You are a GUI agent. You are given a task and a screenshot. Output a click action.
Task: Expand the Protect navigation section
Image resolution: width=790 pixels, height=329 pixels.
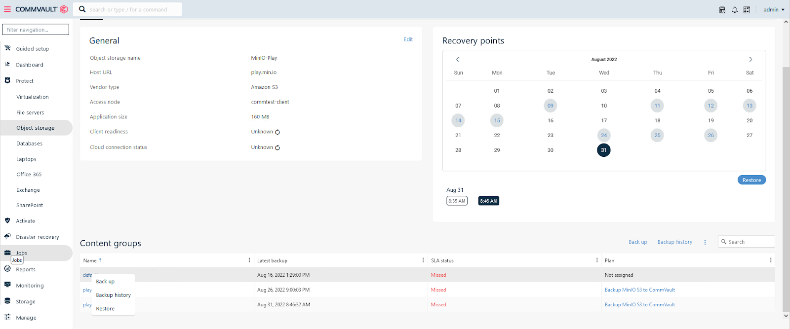[25, 81]
